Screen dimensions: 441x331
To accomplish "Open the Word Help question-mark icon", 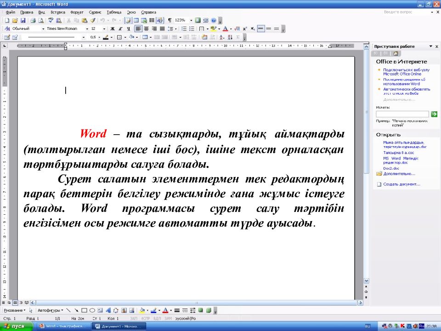I will click(214, 20).
